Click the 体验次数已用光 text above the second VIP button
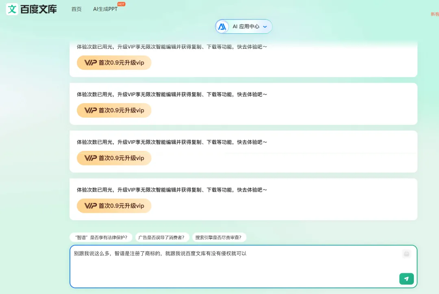The width and height of the screenshot is (439, 294). (172, 94)
